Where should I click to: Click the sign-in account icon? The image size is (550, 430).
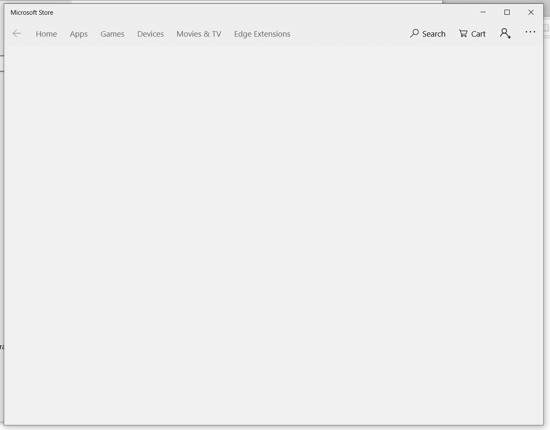505,34
